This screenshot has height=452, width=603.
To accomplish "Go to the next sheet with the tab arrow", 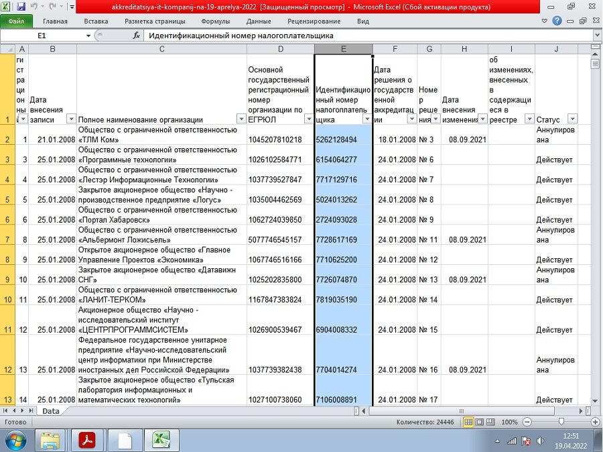I will (22, 411).
